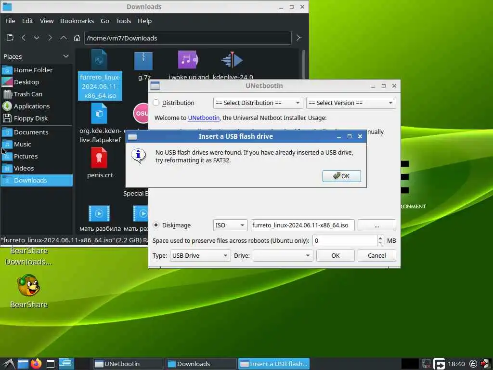Click the file manager vertical scrollbar
Viewport: 493px width, 370px height.
pos(303,65)
